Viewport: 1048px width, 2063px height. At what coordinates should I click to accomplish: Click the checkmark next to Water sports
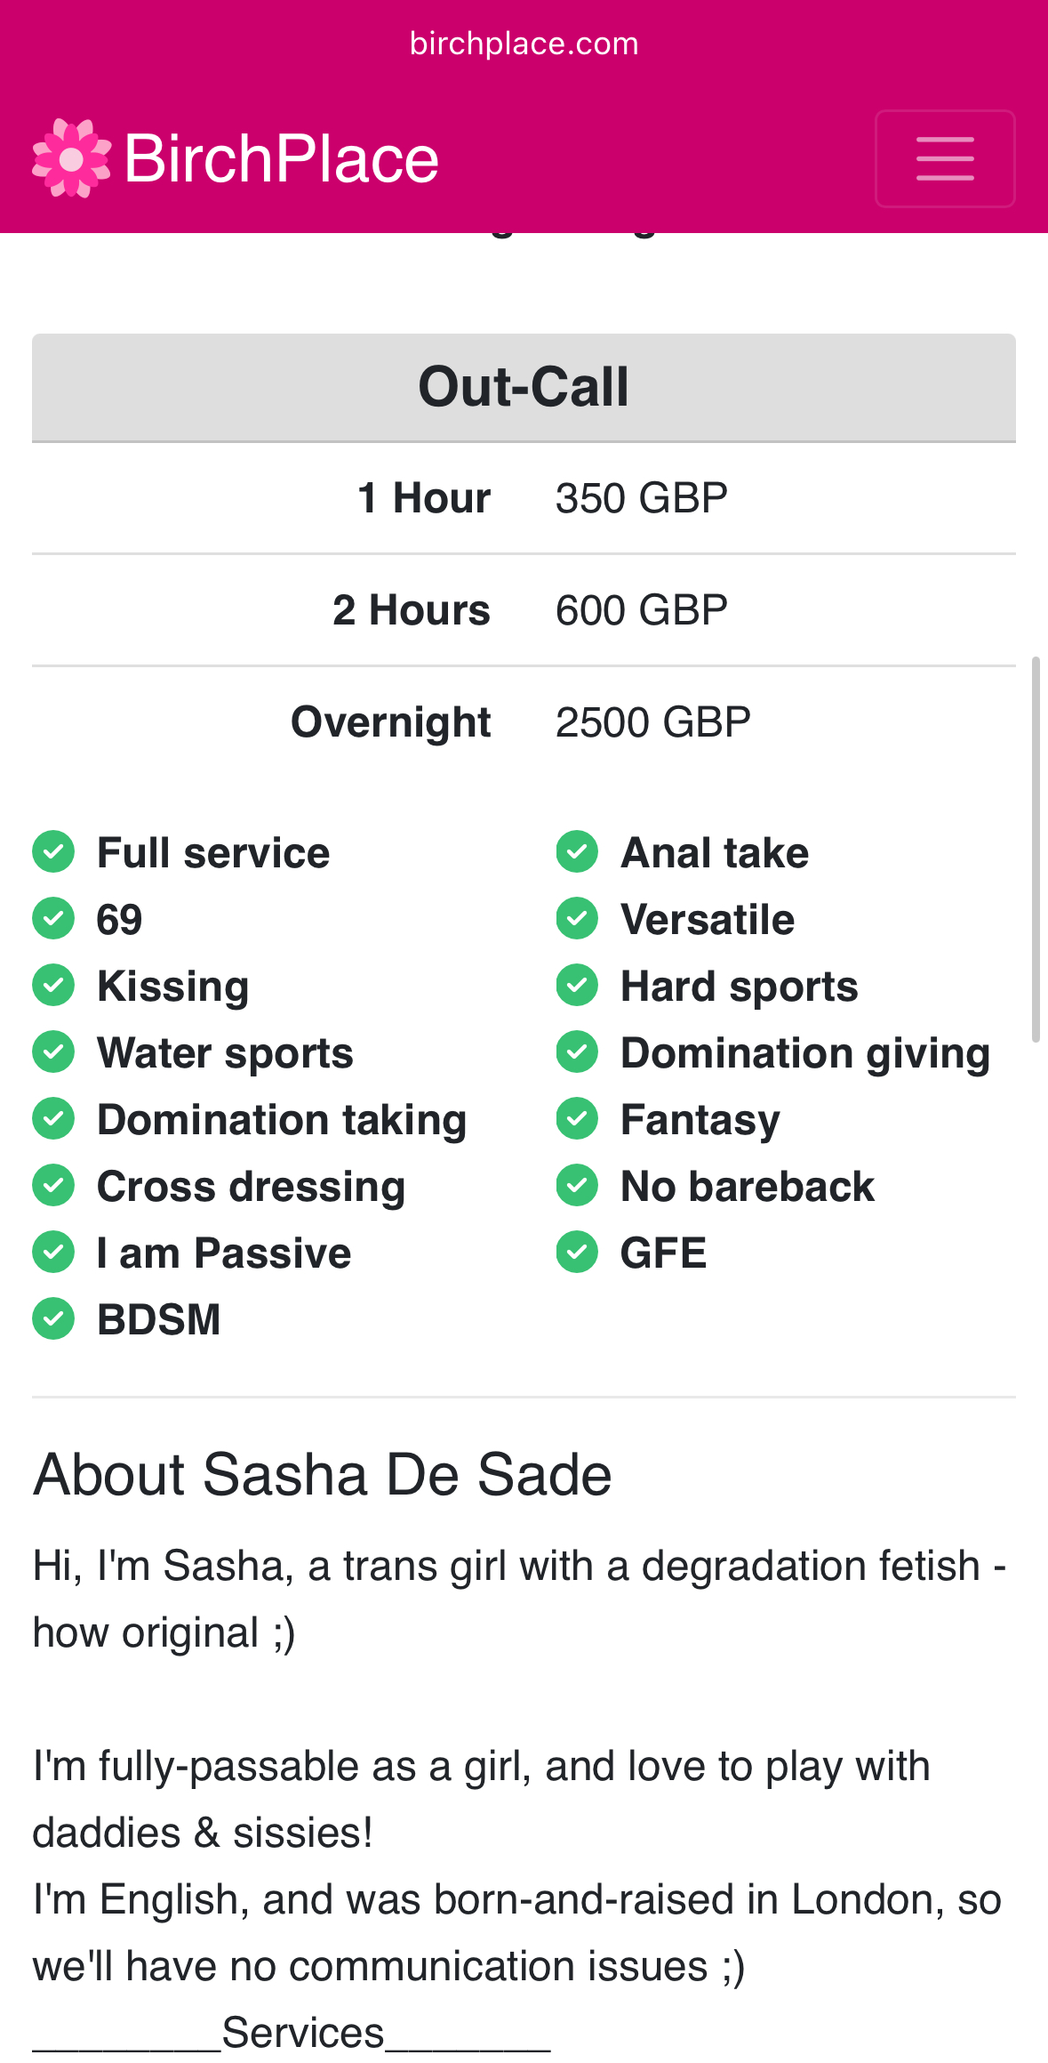click(x=53, y=1052)
